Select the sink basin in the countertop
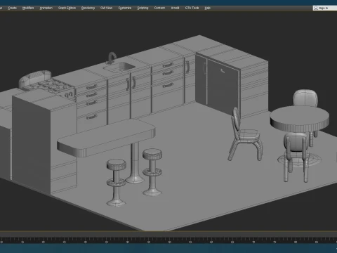The width and height of the screenshot is (337, 253). pos(119,67)
